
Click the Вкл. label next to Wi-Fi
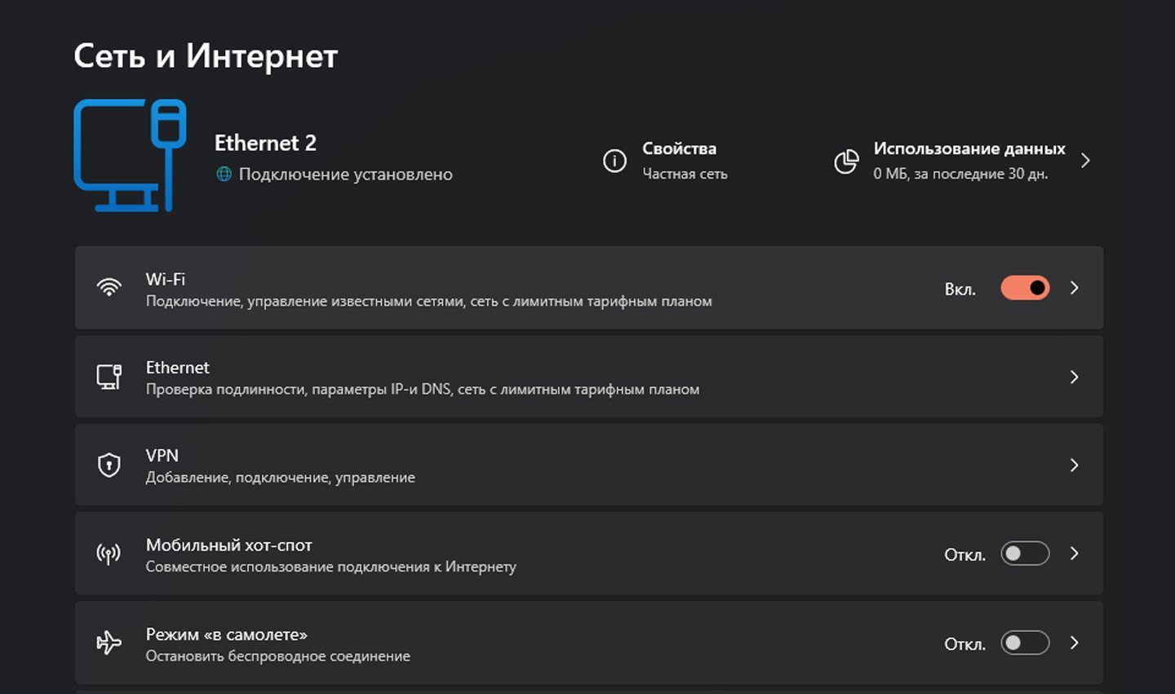pyautogui.click(x=960, y=289)
